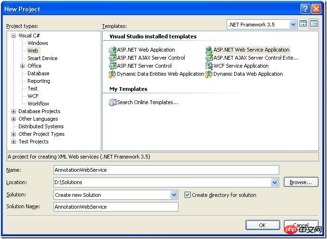Select the WCF Service Application icon

coord(209,66)
